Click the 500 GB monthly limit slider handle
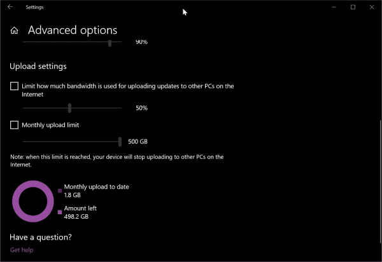Screen dimensions: 382x262 (x=120, y=142)
